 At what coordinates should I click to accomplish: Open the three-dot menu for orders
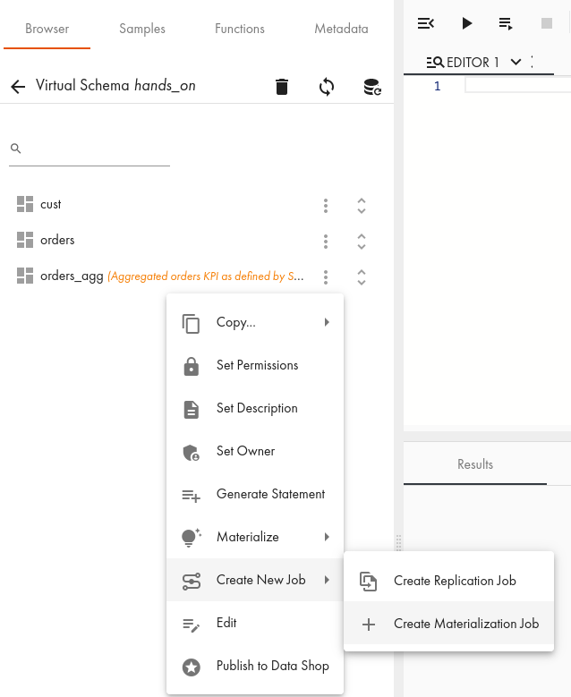point(326,241)
